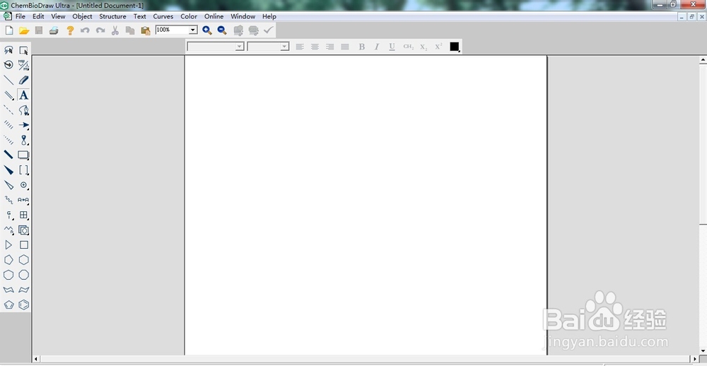This screenshot has width=707, height=366.
Task: Open the Chemical Symbols tool
Action: point(23,185)
